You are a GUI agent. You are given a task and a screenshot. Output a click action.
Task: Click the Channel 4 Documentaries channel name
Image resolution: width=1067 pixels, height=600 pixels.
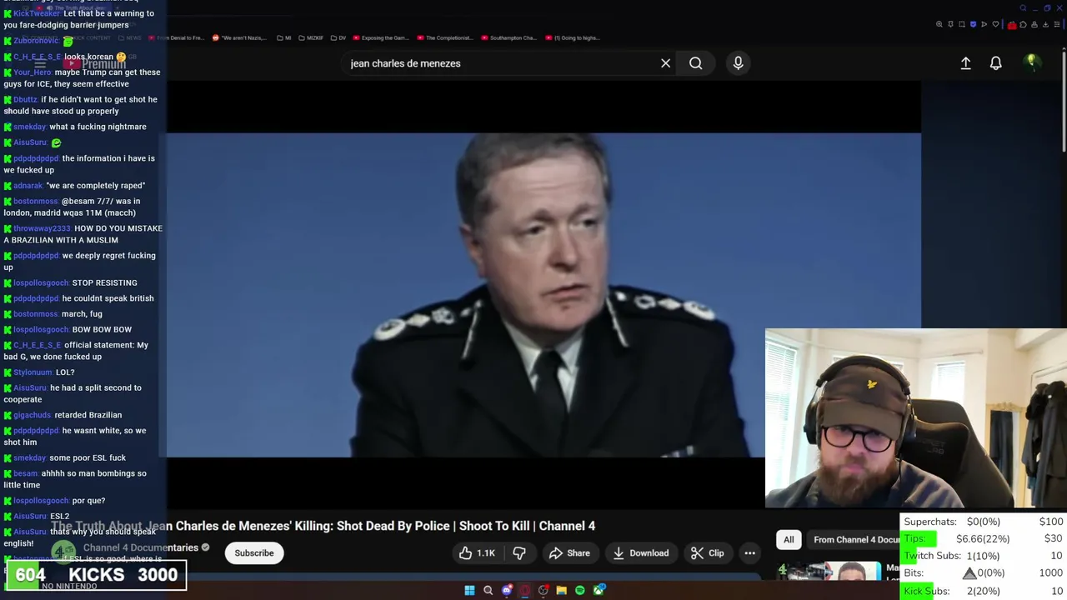[x=141, y=547]
